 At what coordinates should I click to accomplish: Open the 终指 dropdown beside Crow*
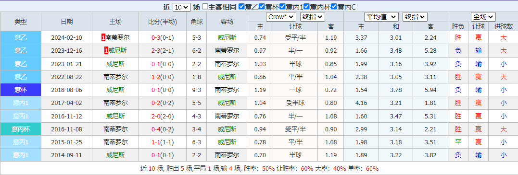[313, 17]
